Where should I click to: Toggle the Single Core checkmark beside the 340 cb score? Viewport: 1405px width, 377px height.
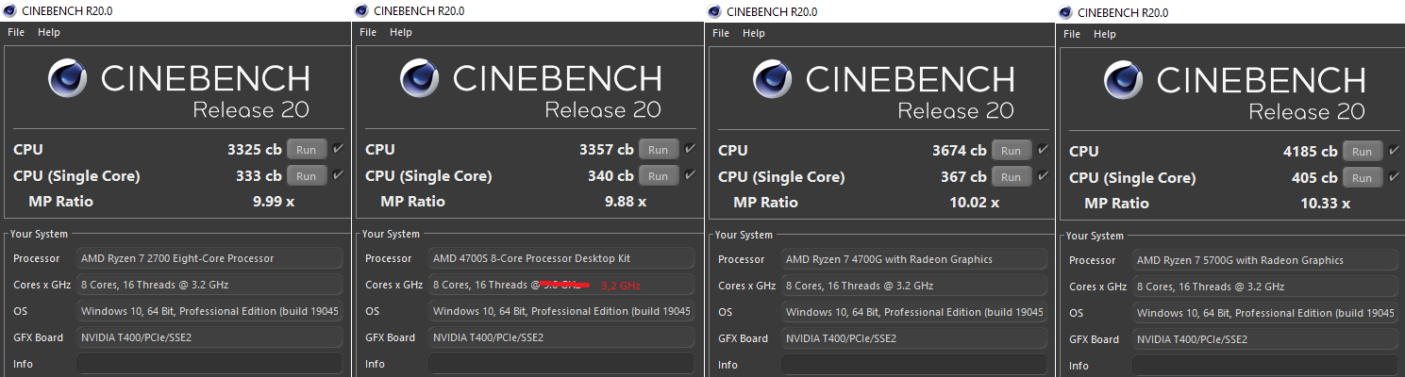[x=690, y=175]
